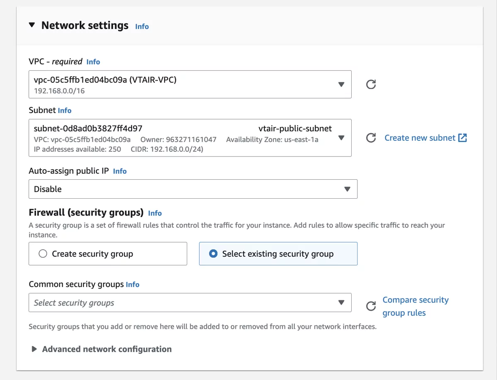Click Info next to the VPC label
This screenshot has width=497, height=380.
[x=93, y=62]
